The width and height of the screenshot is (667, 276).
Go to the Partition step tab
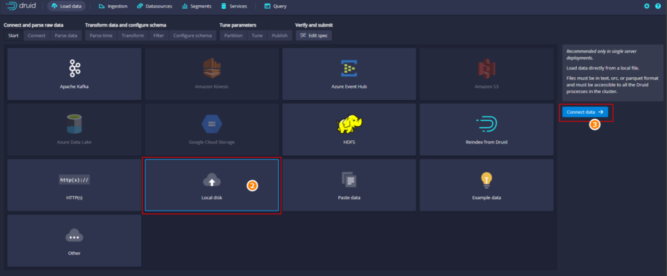pyautogui.click(x=233, y=35)
